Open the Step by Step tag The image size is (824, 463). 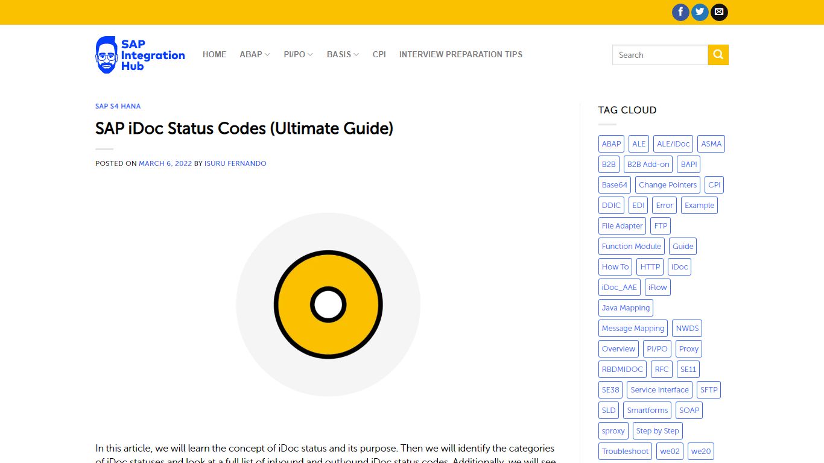(x=658, y=431)
